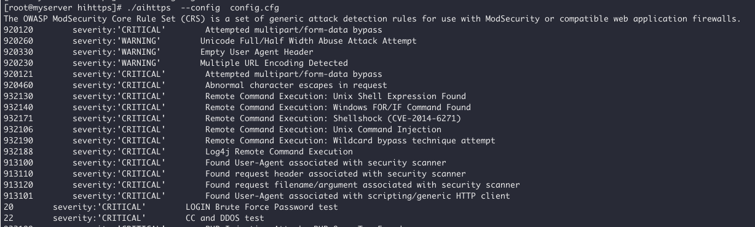The height and width of the screenshot is (227, 755).
Task: Click rule ID 920120
Action: (18, 30)
